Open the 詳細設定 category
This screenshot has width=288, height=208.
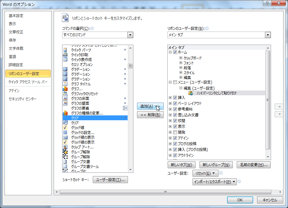[x=16, y=65]
